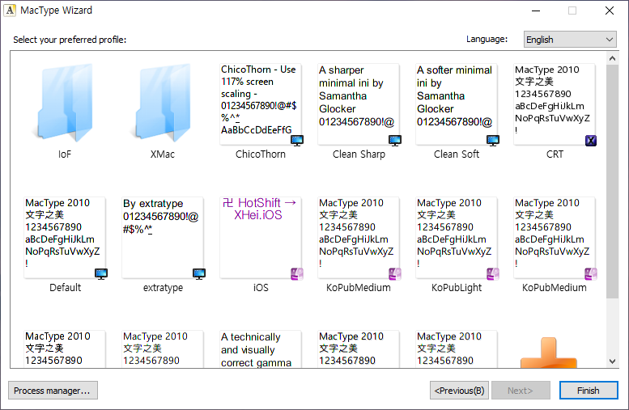The image size is (629, 410).
Task: Open the IoF profile folder
Action: (x=65, y=104)
